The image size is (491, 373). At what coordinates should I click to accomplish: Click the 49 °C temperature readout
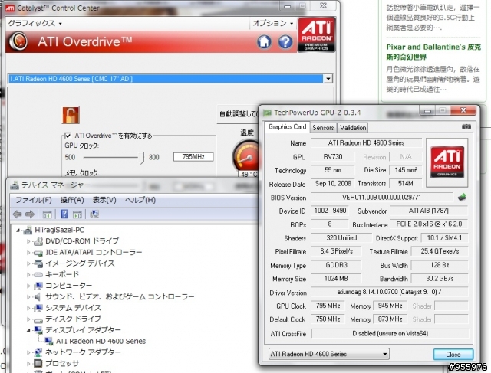pos(249,174)
